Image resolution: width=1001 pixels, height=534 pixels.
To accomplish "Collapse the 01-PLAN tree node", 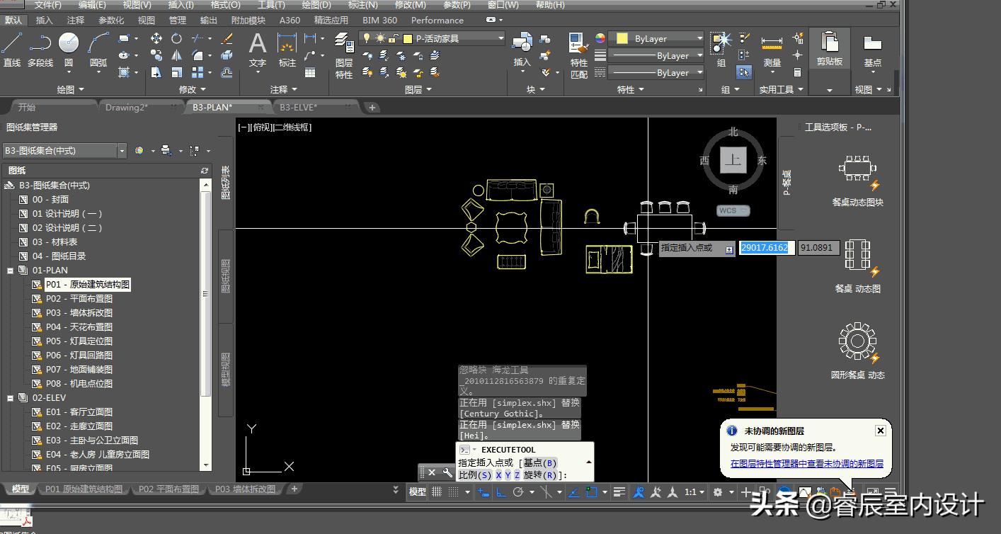I will [11, 271].
